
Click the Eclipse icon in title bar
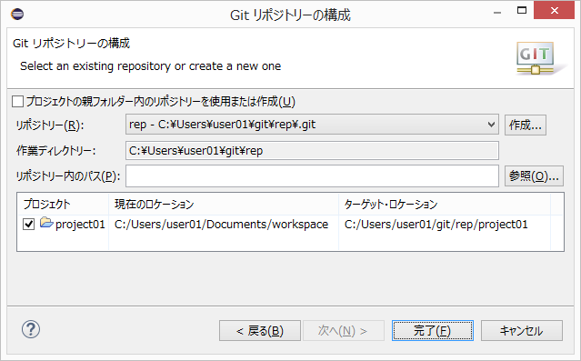tap(17, 15)
